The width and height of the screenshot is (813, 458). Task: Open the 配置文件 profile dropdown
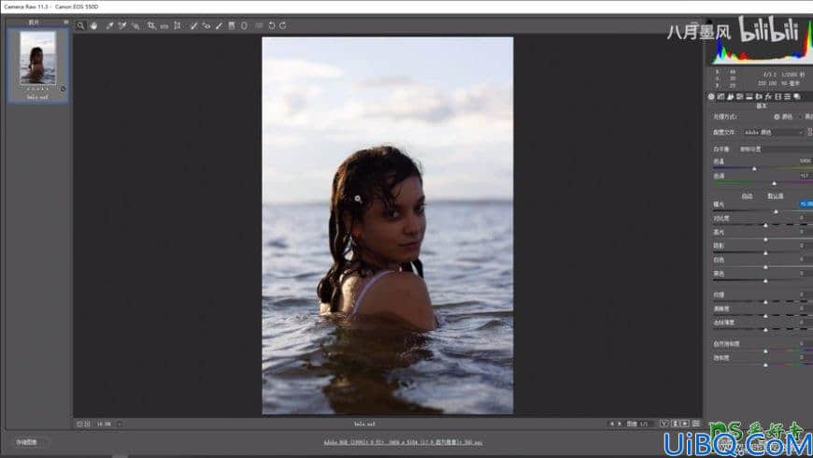point(773,133)
